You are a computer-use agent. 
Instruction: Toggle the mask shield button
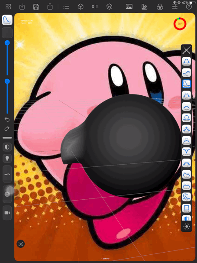pos(7,147)
